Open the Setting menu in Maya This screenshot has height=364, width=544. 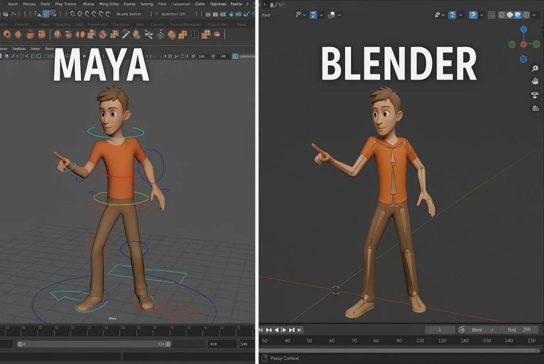pos(146,4)
